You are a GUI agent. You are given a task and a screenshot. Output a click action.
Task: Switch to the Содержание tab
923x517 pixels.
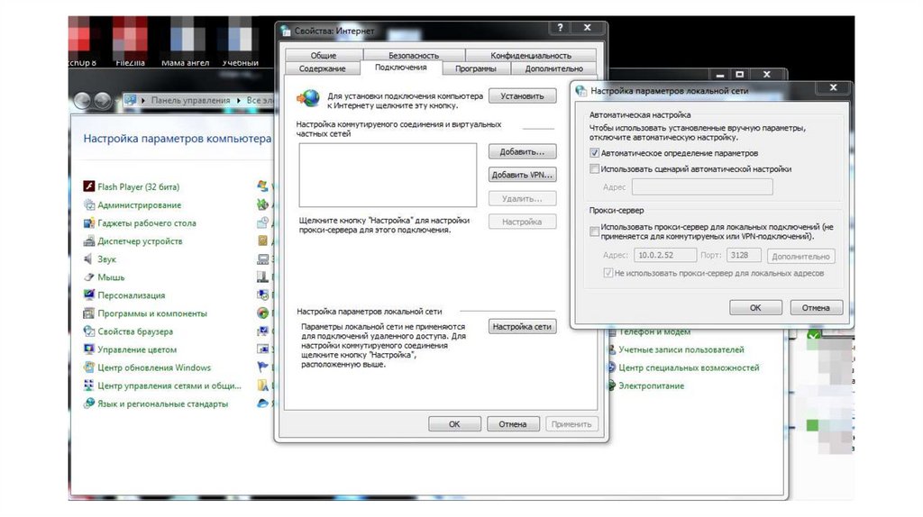click(322, 68)
